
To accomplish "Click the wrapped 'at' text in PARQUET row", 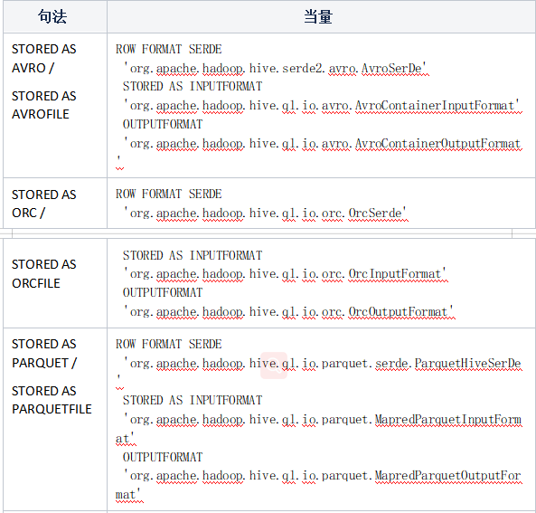I will 125,439.
